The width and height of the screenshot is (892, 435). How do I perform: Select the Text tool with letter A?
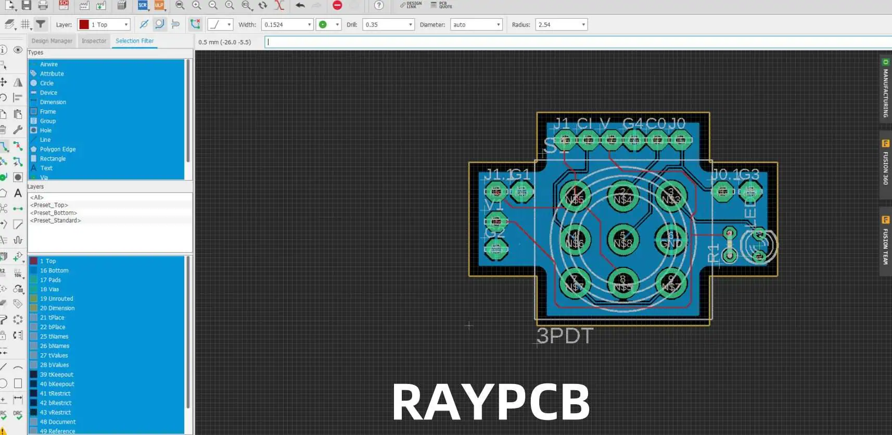pos(18,193)
